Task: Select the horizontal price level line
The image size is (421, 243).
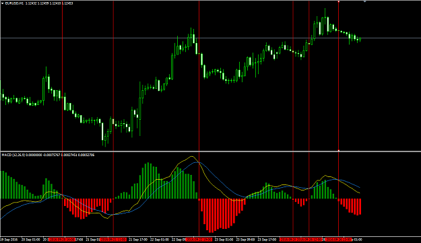Action: 210,38
